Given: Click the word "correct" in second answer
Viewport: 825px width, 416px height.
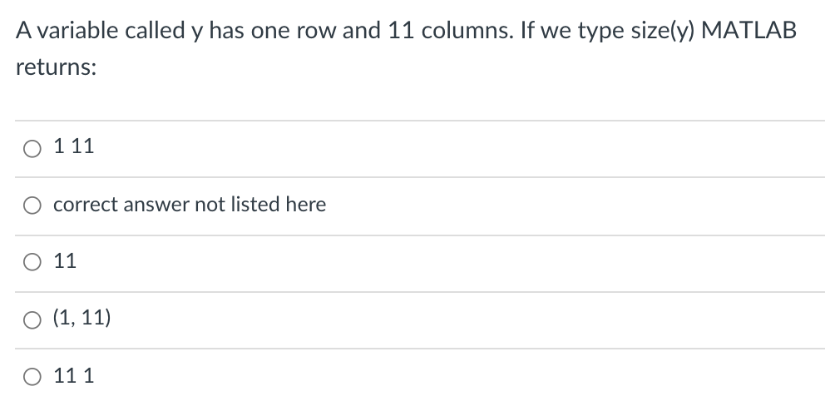Looking at the screenshot, I should click(85, 205).
